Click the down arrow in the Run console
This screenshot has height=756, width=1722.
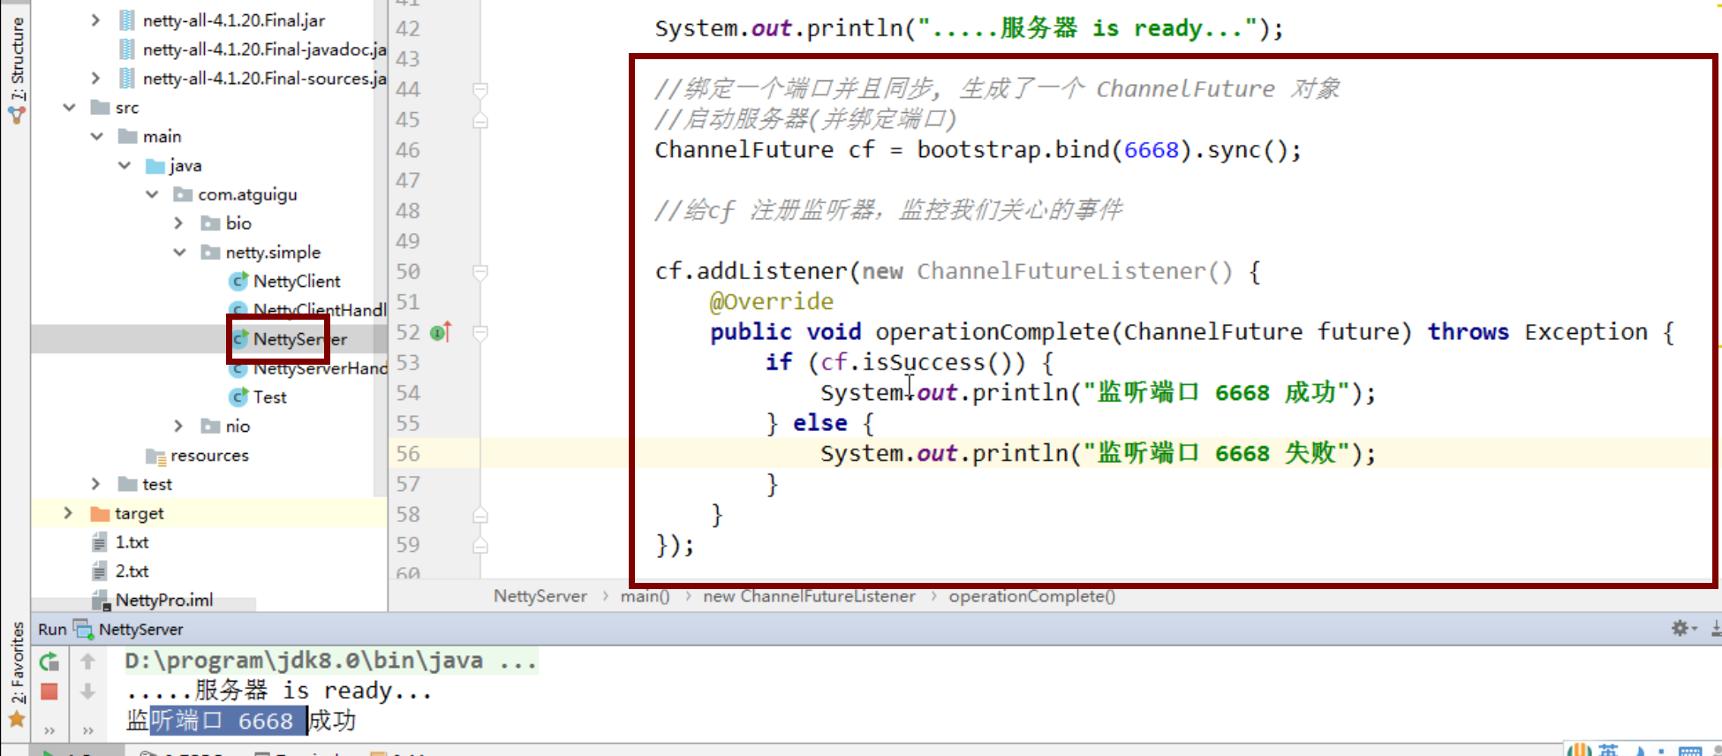click(87, 692)
